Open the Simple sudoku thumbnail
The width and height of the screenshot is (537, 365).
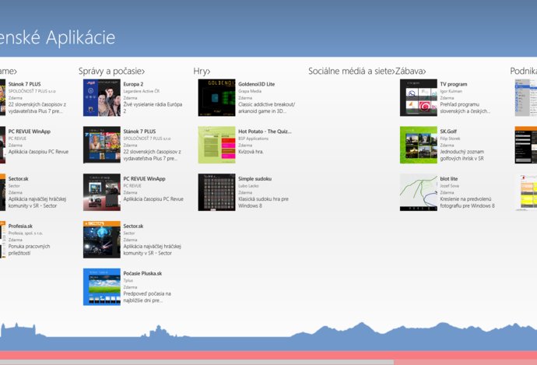(217, 192)
